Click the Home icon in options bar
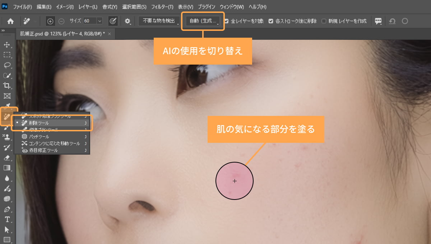 point(10,21)
